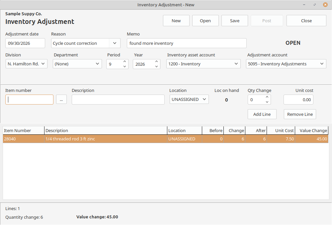Edit the Adjustment date field

point(25,43)
